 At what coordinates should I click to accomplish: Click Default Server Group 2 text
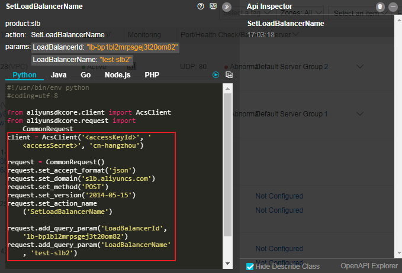coord(292,67)
